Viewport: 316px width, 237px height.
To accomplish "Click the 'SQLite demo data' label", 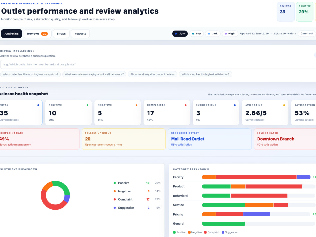I will tap(285, 34).
